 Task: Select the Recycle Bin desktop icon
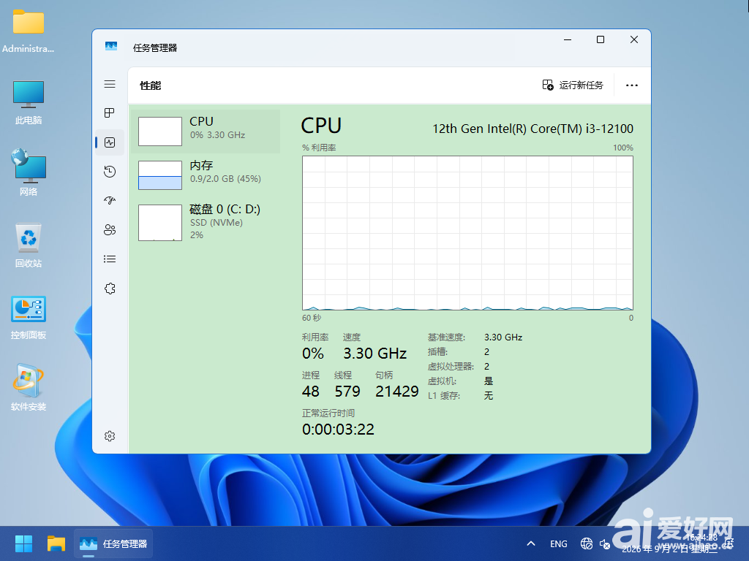(29, 245)
